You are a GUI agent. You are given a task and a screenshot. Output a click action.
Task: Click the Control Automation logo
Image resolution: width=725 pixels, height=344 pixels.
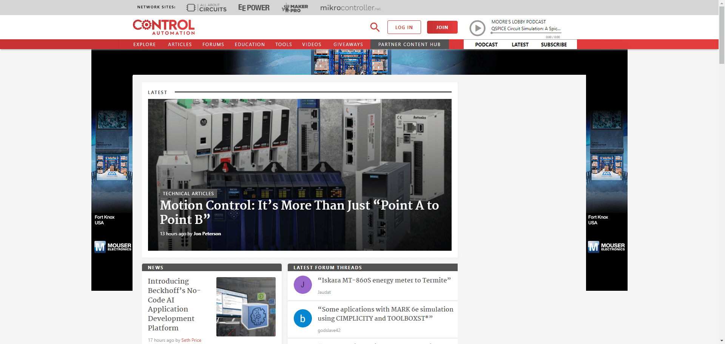[164, 27]
